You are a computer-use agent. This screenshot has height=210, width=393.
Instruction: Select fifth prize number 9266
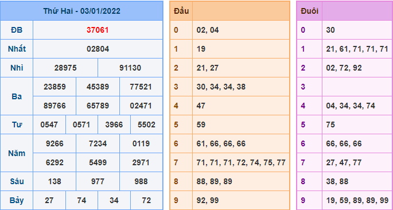point(55,143)
